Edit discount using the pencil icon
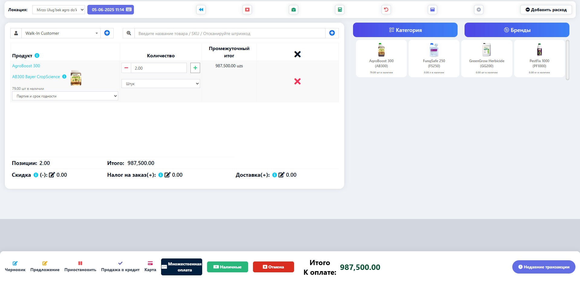The image size is (580, 285). [52, 175]
